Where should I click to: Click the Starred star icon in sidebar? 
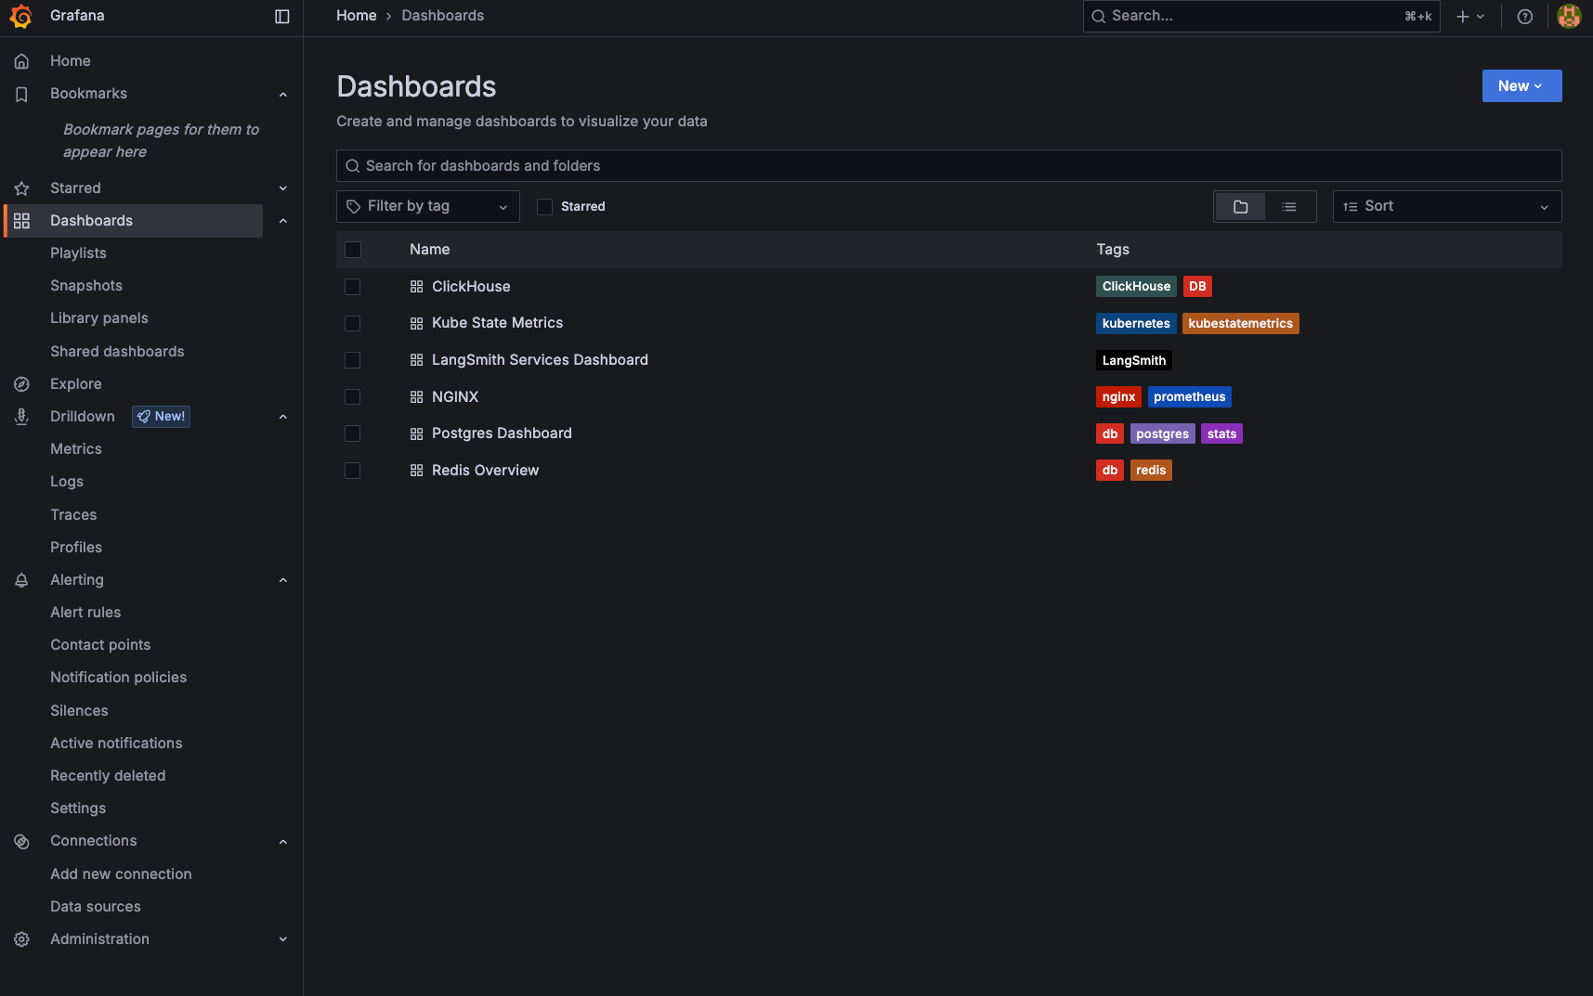coord(21,188)
